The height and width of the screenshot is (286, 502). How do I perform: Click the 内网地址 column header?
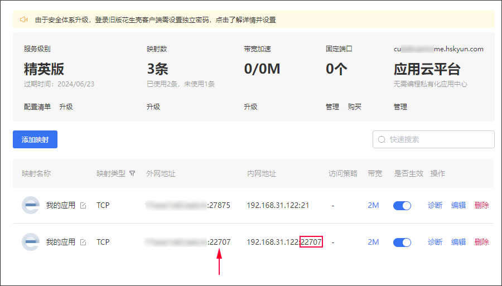tap(262, 173)
